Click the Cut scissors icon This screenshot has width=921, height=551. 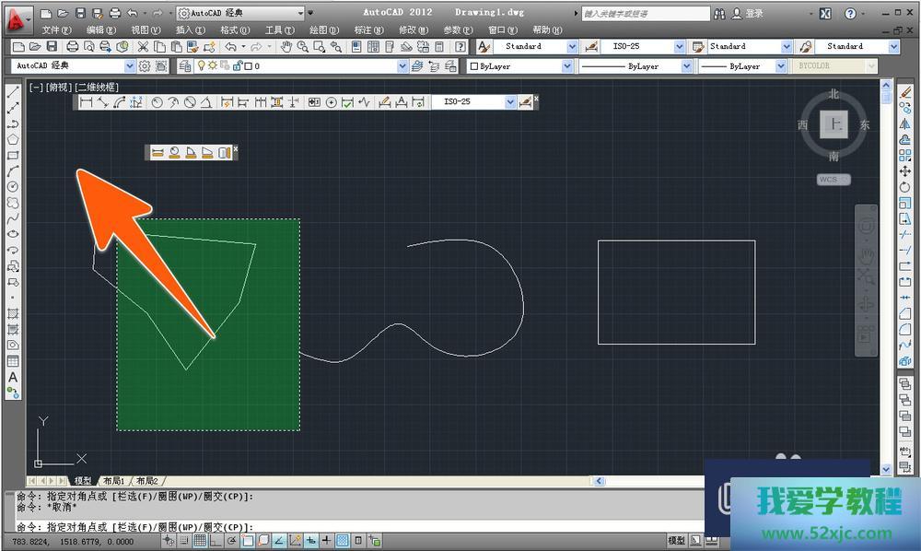tap(143, 46)
